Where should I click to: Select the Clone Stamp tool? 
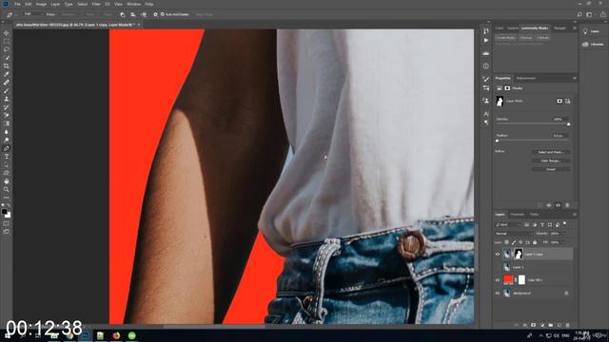[x=7, y=99]
